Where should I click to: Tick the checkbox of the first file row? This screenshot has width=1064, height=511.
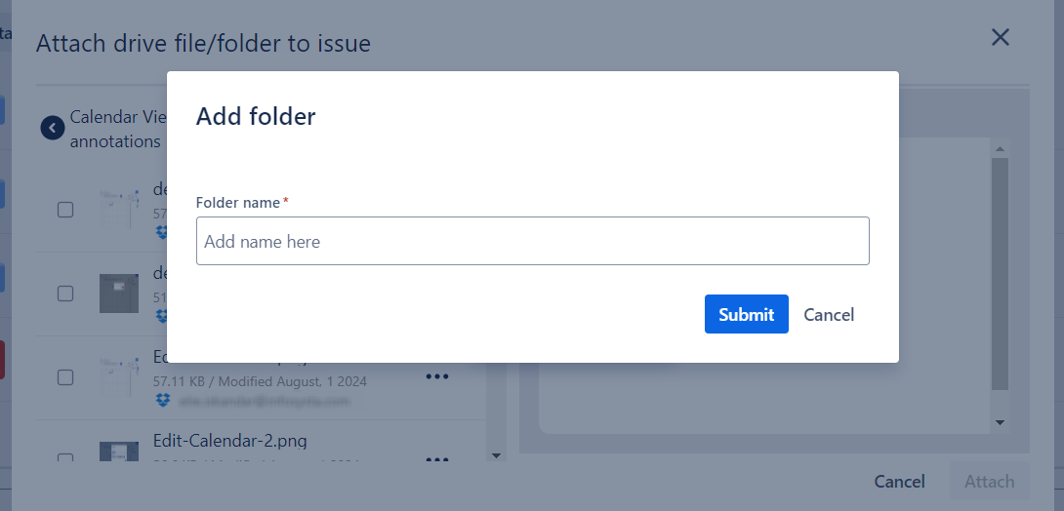pos(65,210)
